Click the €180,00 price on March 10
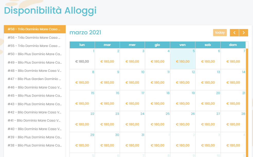 click(132, 83)
